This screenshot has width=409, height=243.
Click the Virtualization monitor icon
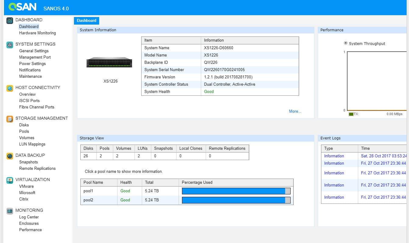click(x=10, y=180)
